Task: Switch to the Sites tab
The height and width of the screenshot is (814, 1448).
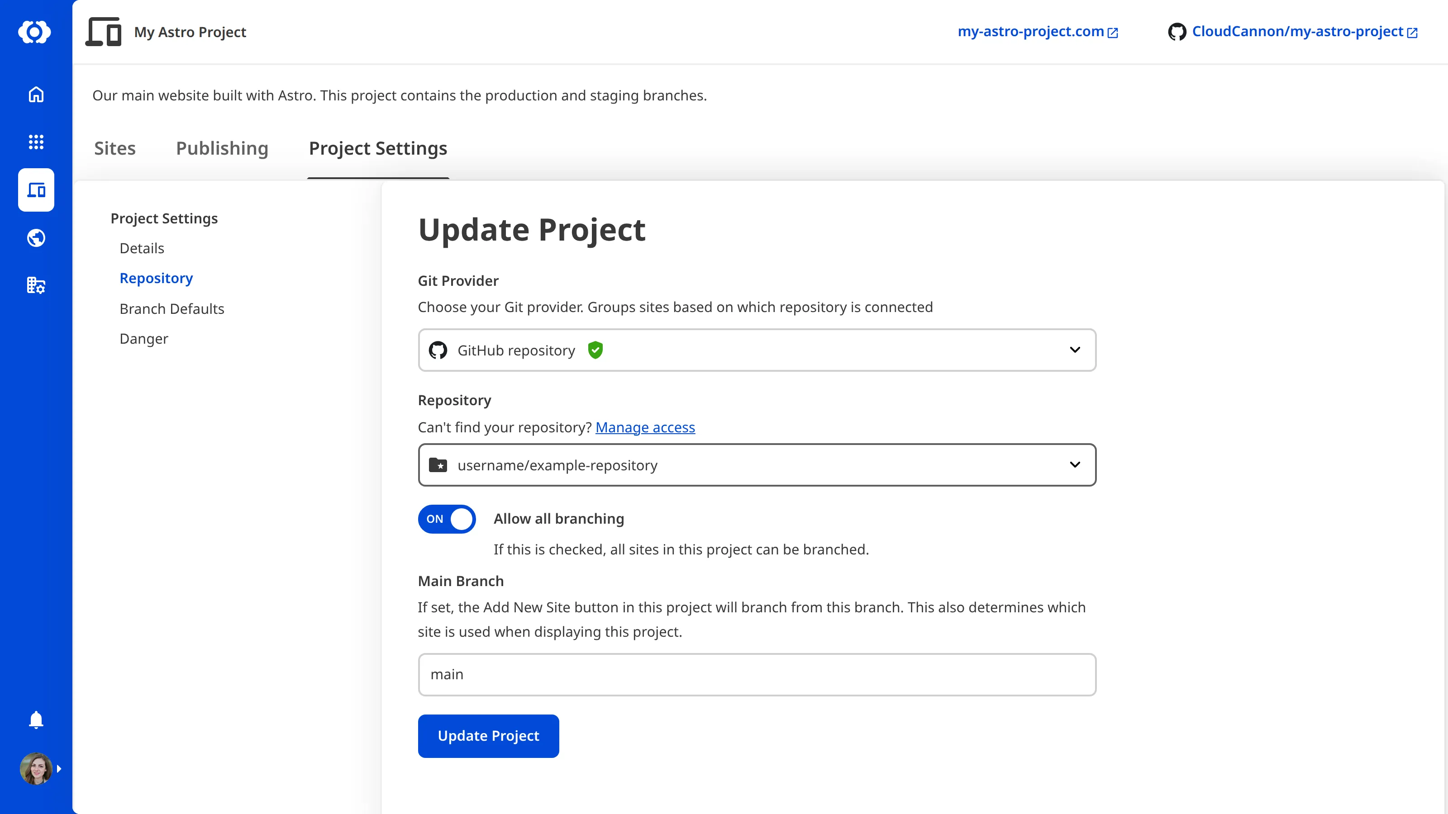Action: click(x=114, y=148)
